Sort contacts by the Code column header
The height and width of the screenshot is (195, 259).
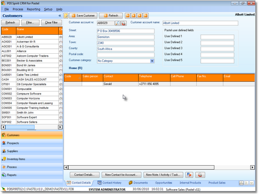pyautogui.click(x=73, y=78)
